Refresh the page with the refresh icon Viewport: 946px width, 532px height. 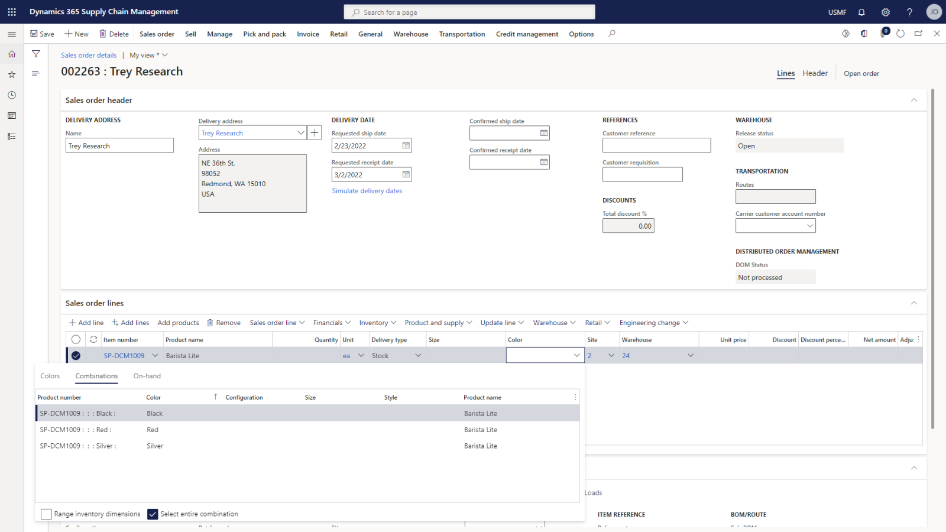pos(900,34)
